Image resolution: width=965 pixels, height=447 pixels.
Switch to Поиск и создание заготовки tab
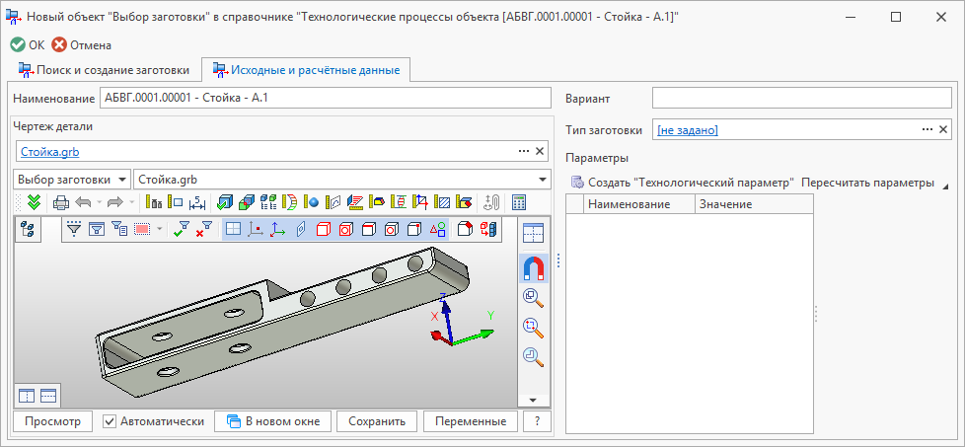(x=104, y=70)
